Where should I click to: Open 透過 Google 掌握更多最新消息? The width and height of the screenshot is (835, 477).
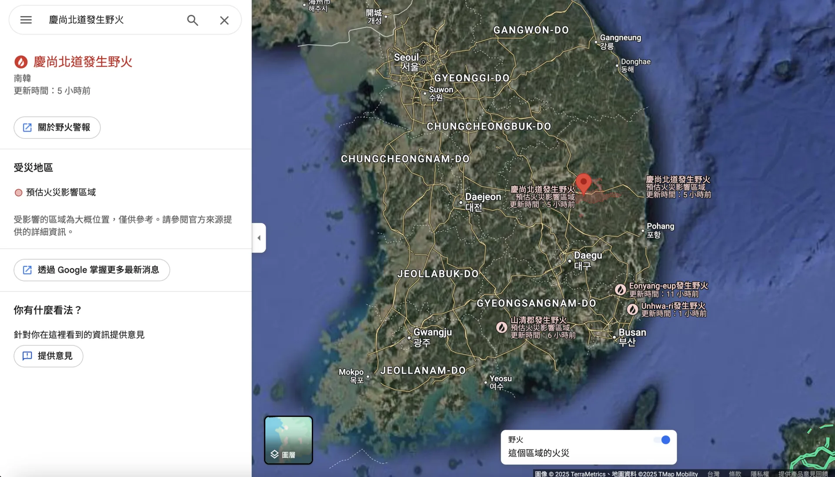(x=92, y=270)
